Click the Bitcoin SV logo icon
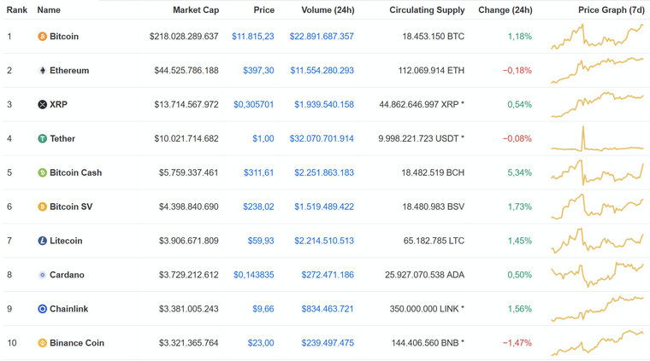 42,207
